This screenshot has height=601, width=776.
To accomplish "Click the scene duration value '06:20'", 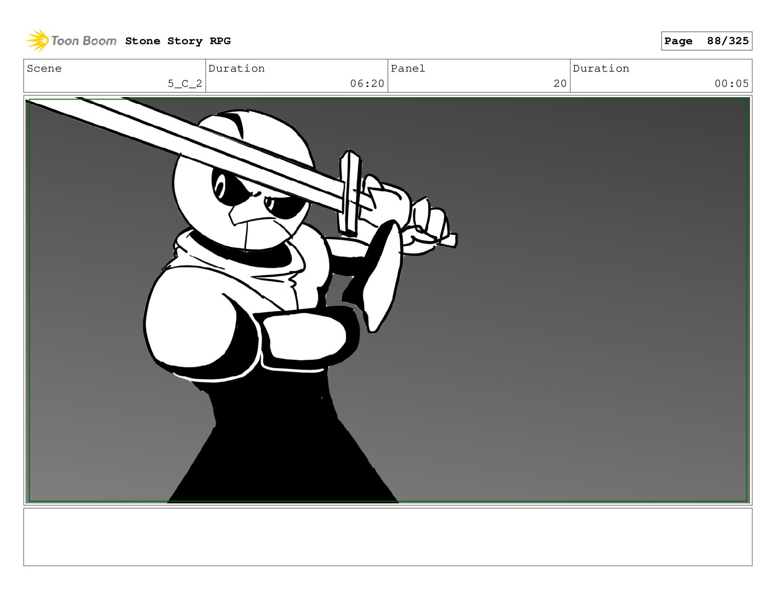I will click(367, 84).
